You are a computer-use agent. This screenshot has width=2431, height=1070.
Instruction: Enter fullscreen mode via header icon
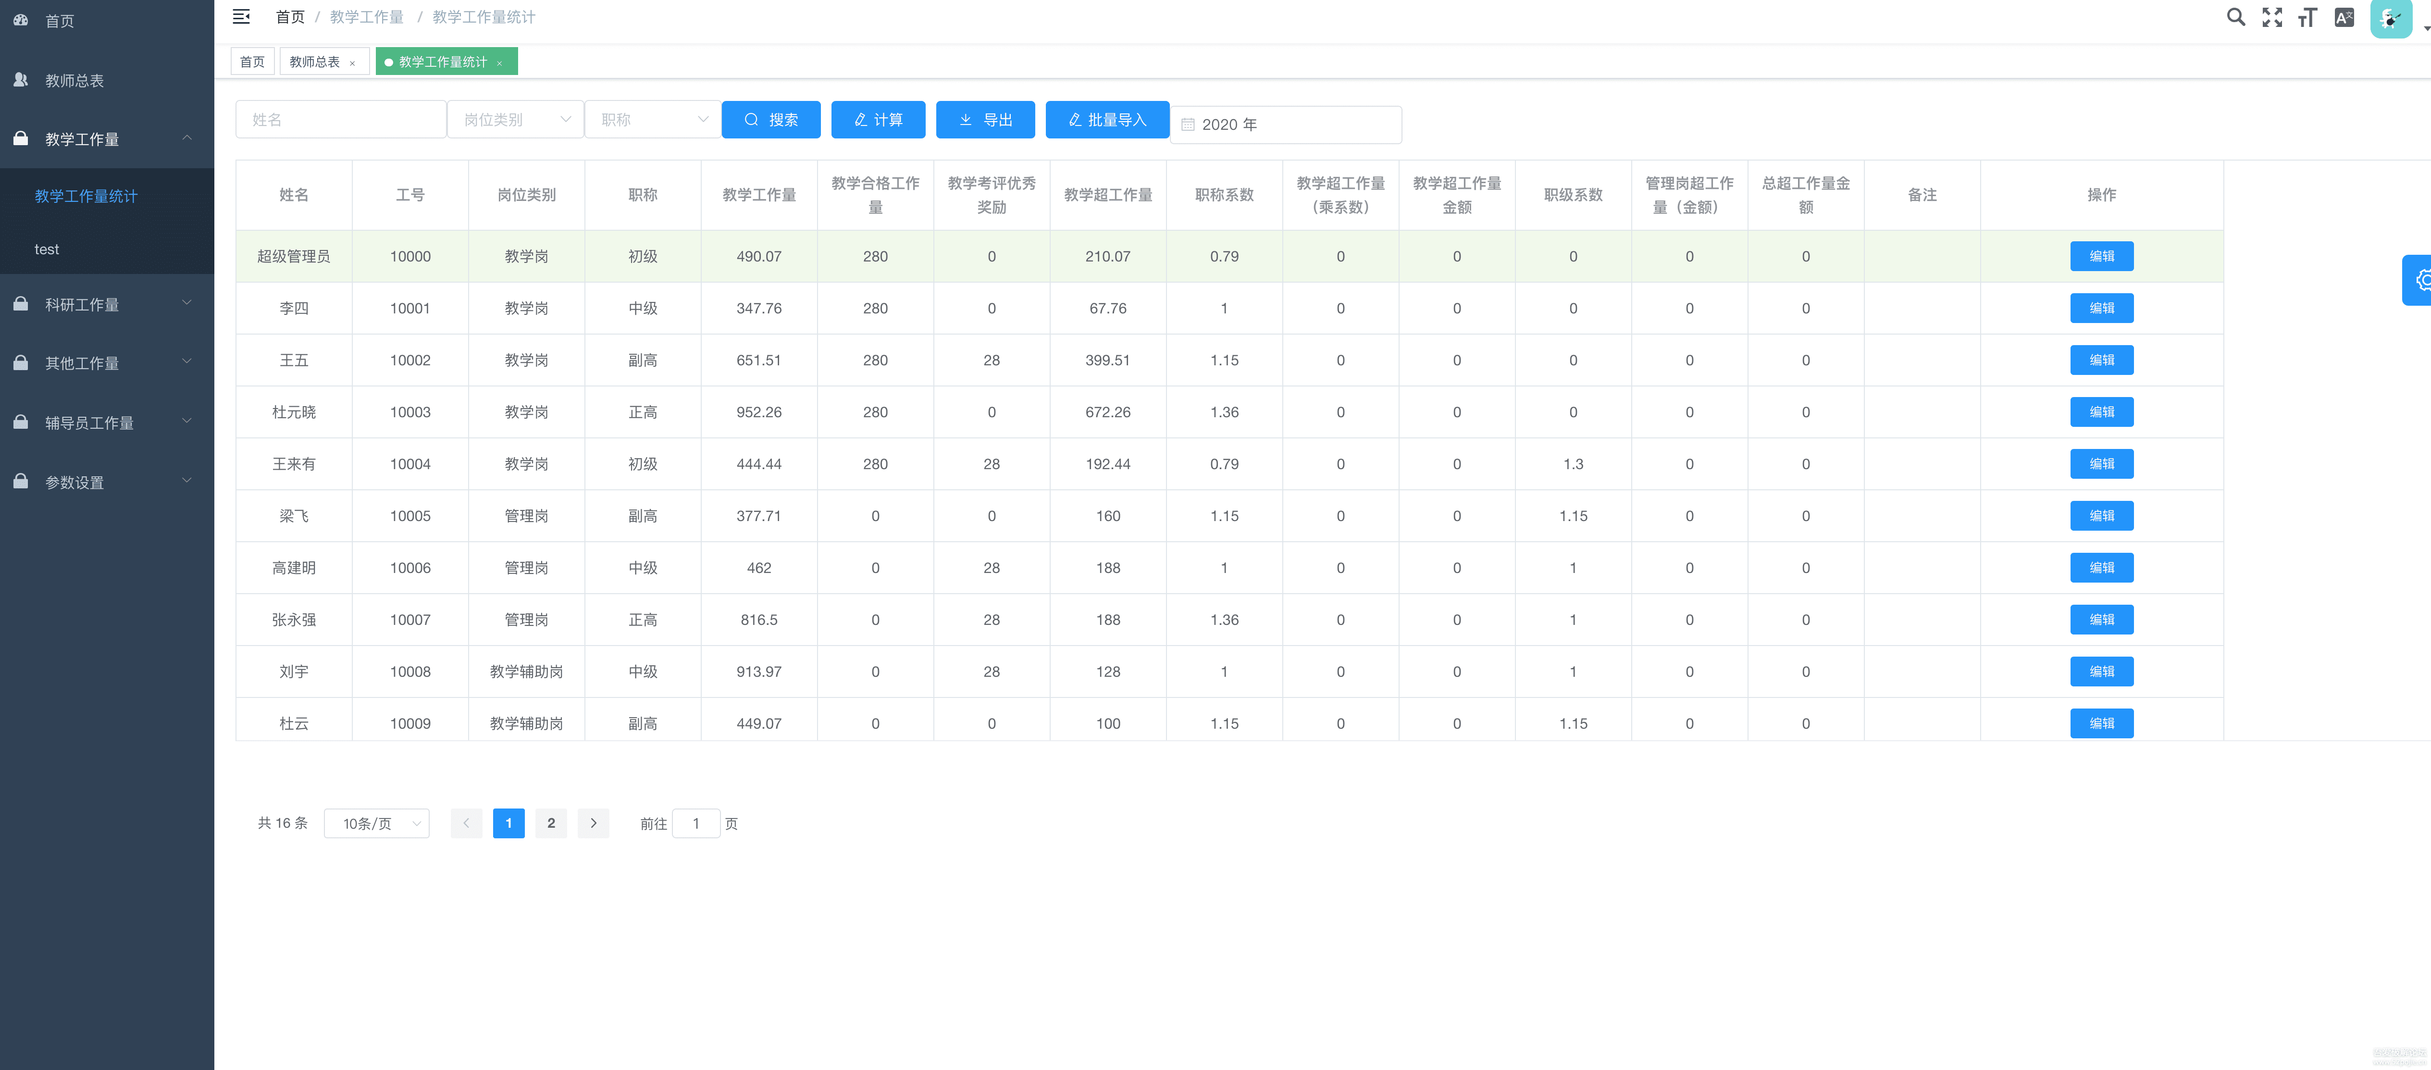click(2271, 17)
